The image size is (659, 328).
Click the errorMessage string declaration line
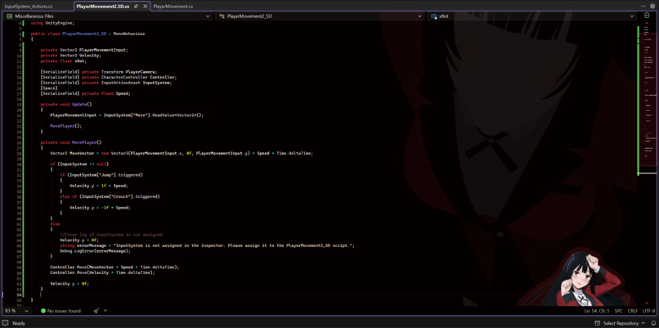207,245
